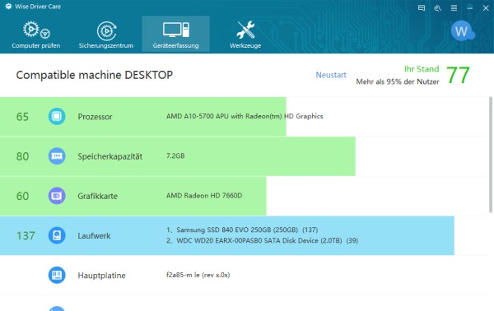This screenshot has width=494, height=311.
Task: Click Mehr als 95% der Nutzer text
Action: coord(398,81)
